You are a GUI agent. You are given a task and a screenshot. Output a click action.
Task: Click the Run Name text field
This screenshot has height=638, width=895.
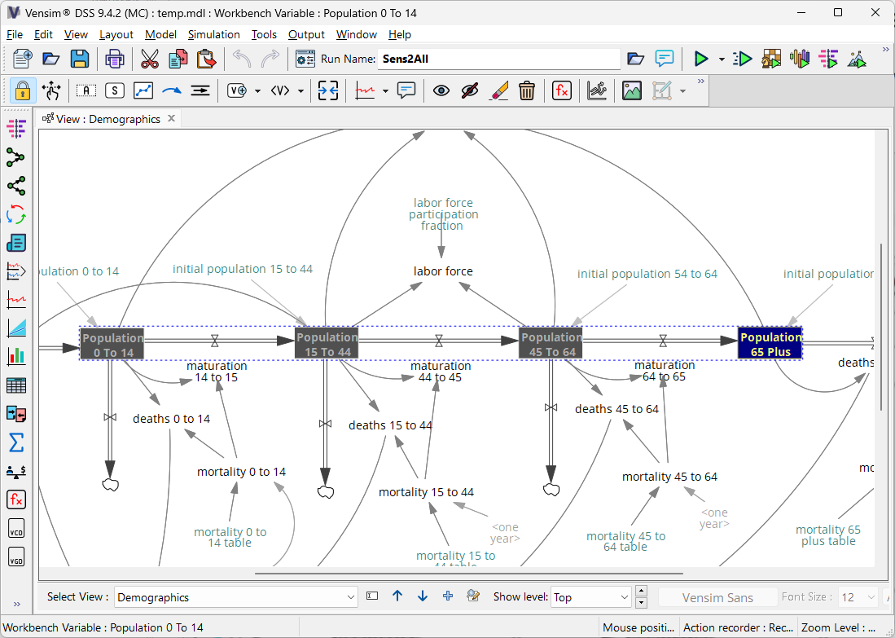(498, 59)
